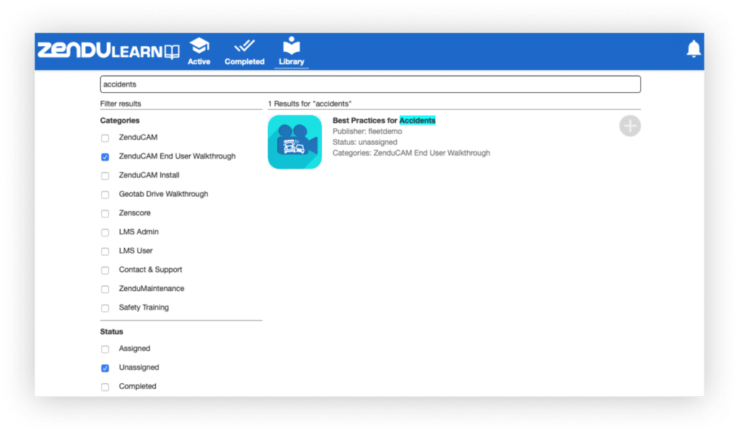This screenshot has width=739, height=433.
Task: Tick the Completed status checkbox
Action: click(105, 386)
